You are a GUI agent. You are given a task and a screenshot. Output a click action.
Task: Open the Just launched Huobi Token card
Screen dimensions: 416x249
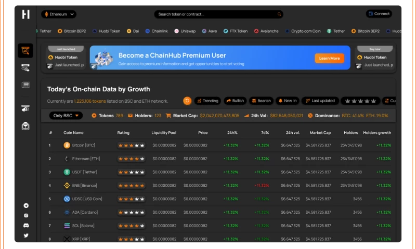(x=66, y=58)
